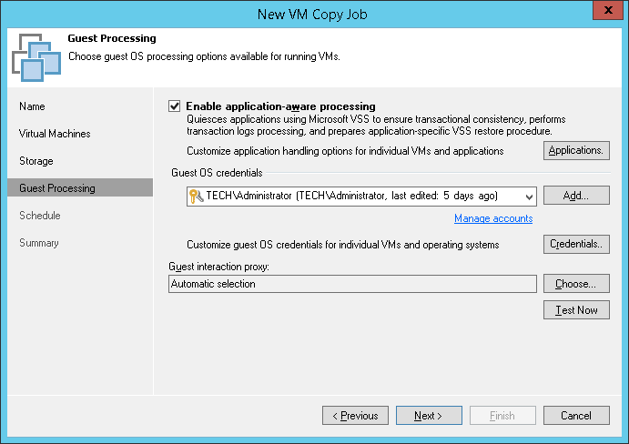Click the VM copy wizard header icon

point(36,57)
